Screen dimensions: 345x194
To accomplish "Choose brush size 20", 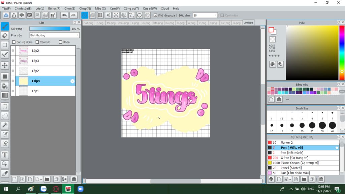I will 302,125.
